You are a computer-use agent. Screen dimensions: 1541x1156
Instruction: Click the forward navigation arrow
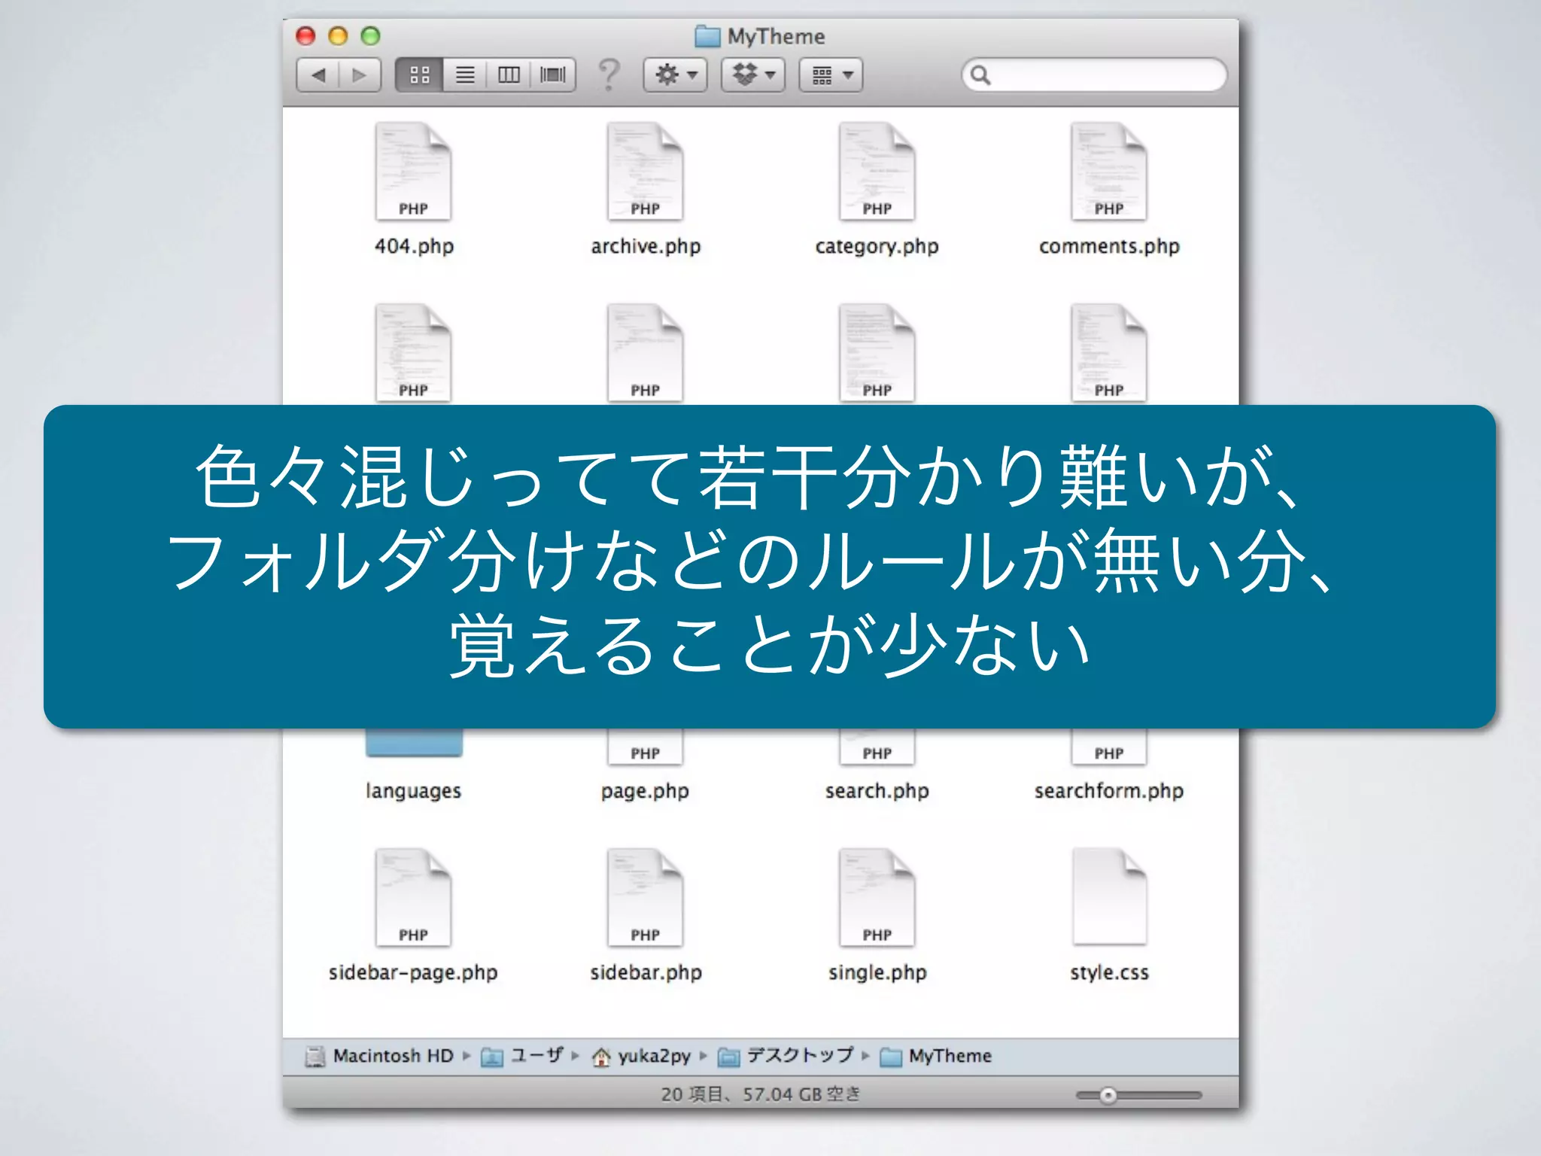click(x=360, y=75)
